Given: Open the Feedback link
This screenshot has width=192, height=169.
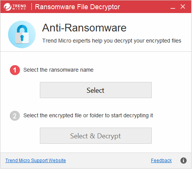Looking at the screenshot, I should tap(161, 161).
